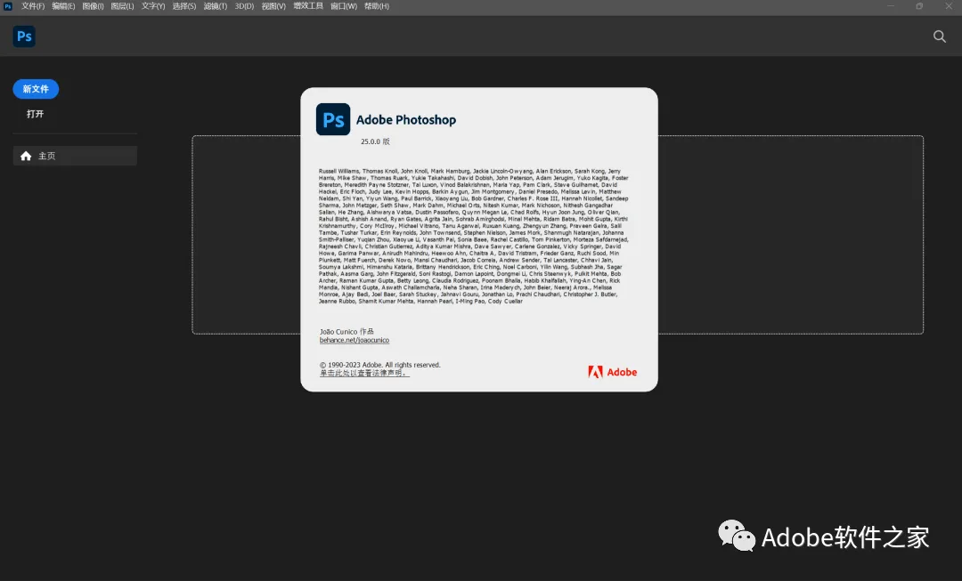
Task: Open the behance.net/joaocunico link
Action: [x=354, y=340]
